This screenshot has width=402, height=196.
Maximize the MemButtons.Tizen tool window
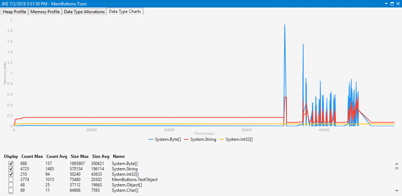[x=392, y=4]
